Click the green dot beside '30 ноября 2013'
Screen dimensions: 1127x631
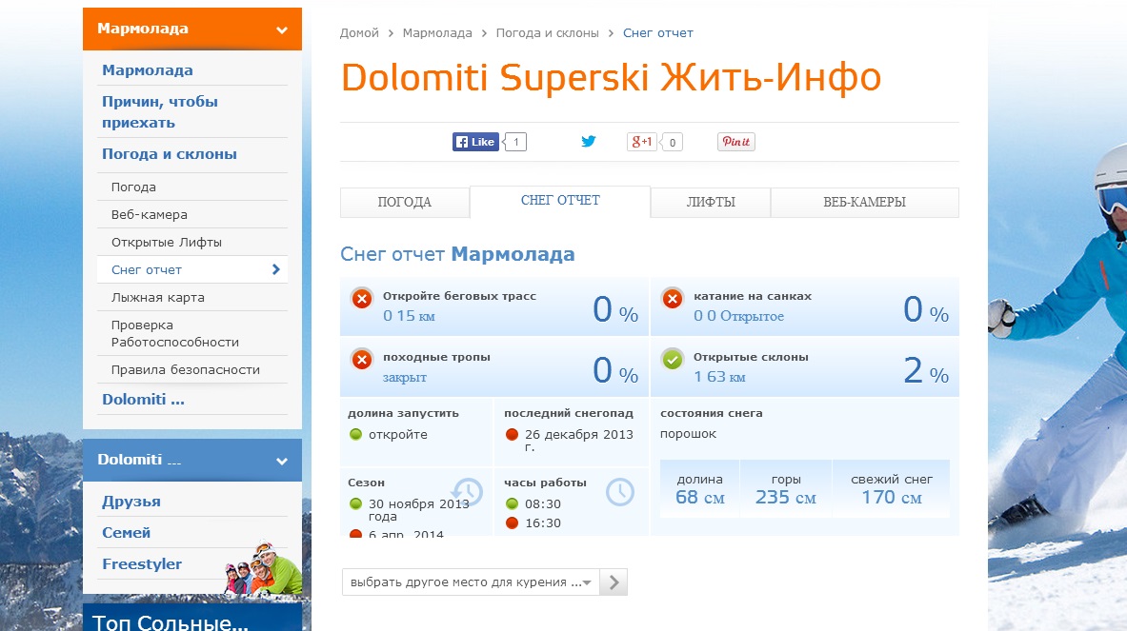[355, 503]
